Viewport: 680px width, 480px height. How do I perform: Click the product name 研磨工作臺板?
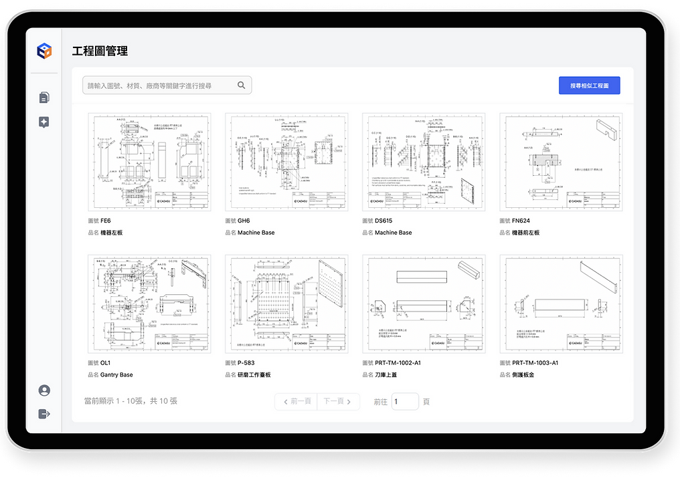click(254, 375)
